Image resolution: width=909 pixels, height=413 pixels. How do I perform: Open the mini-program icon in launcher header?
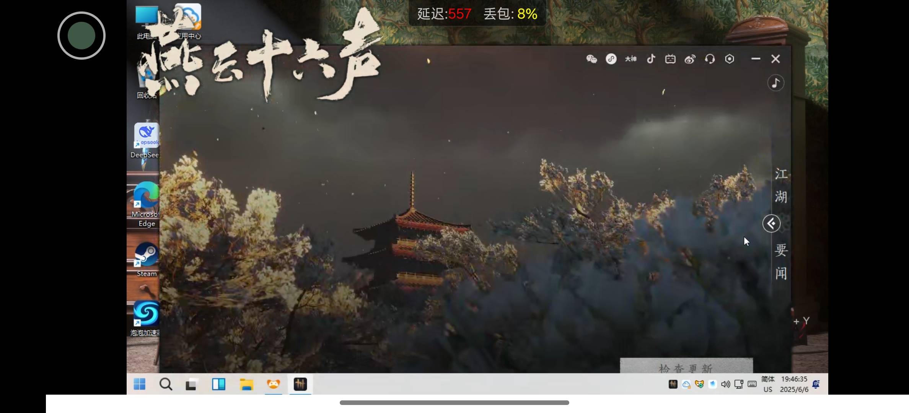click(x=611, y=59)
